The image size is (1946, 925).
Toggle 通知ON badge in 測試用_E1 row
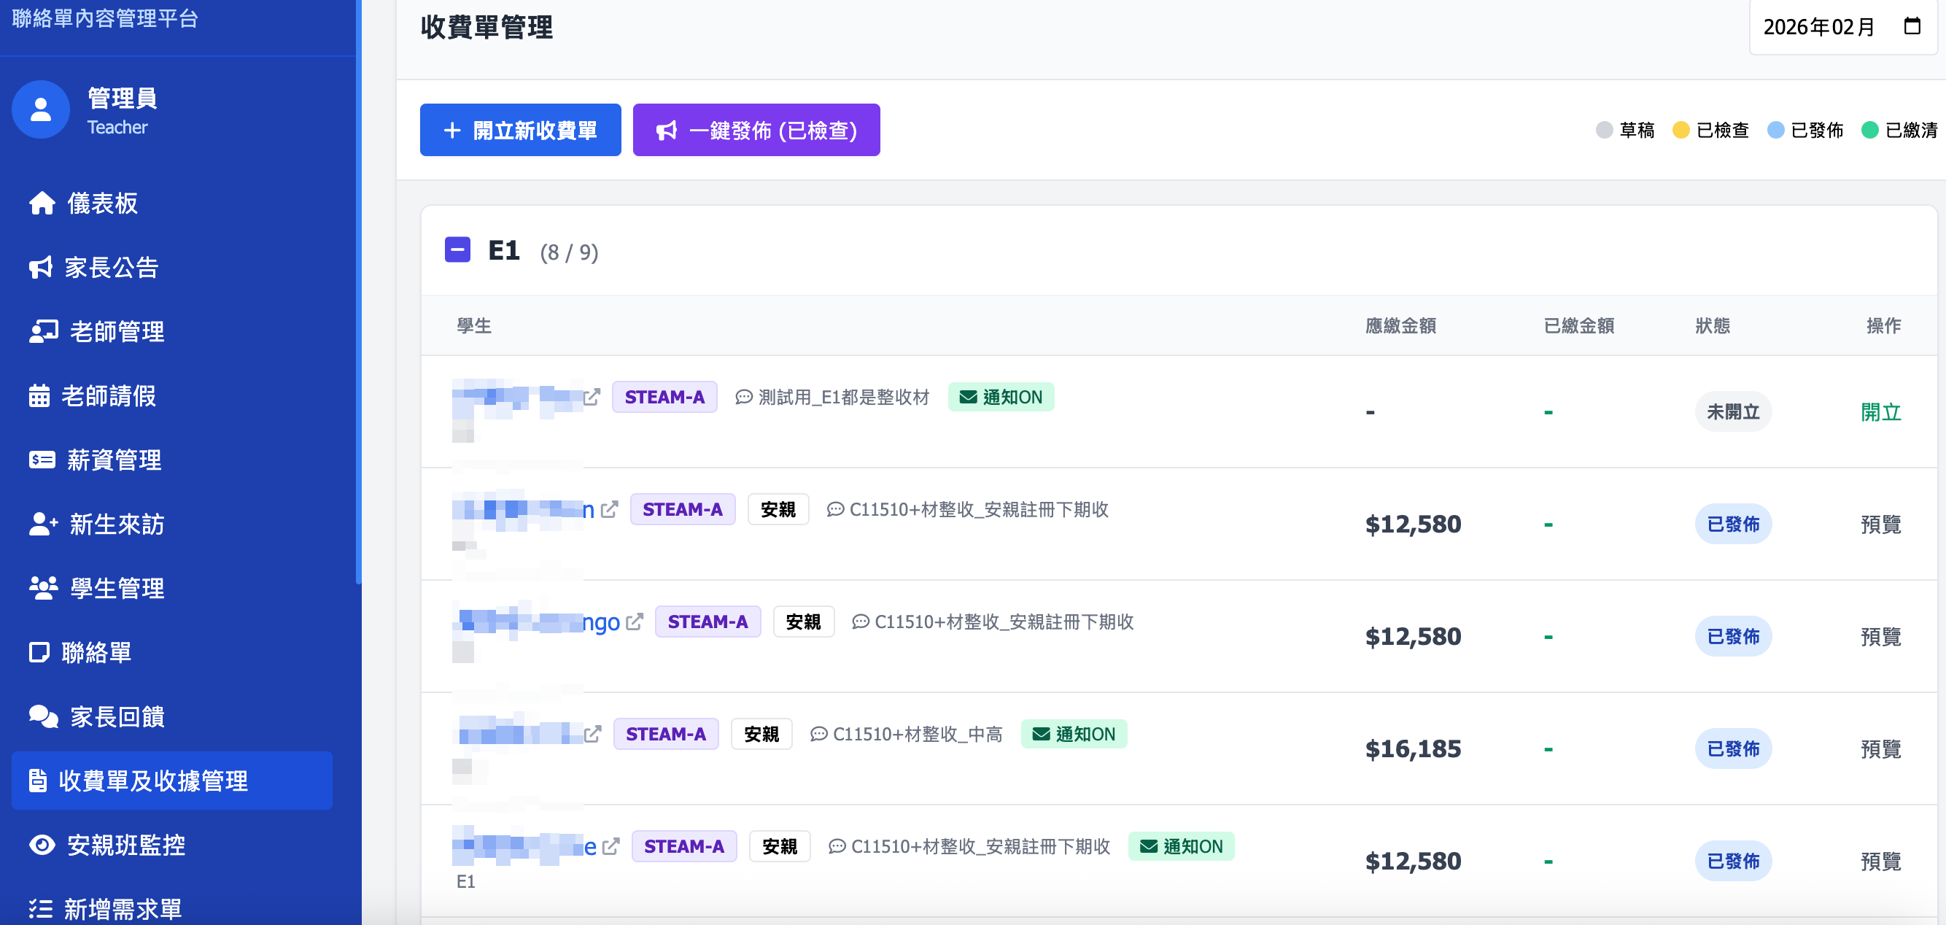(1000, 397)
